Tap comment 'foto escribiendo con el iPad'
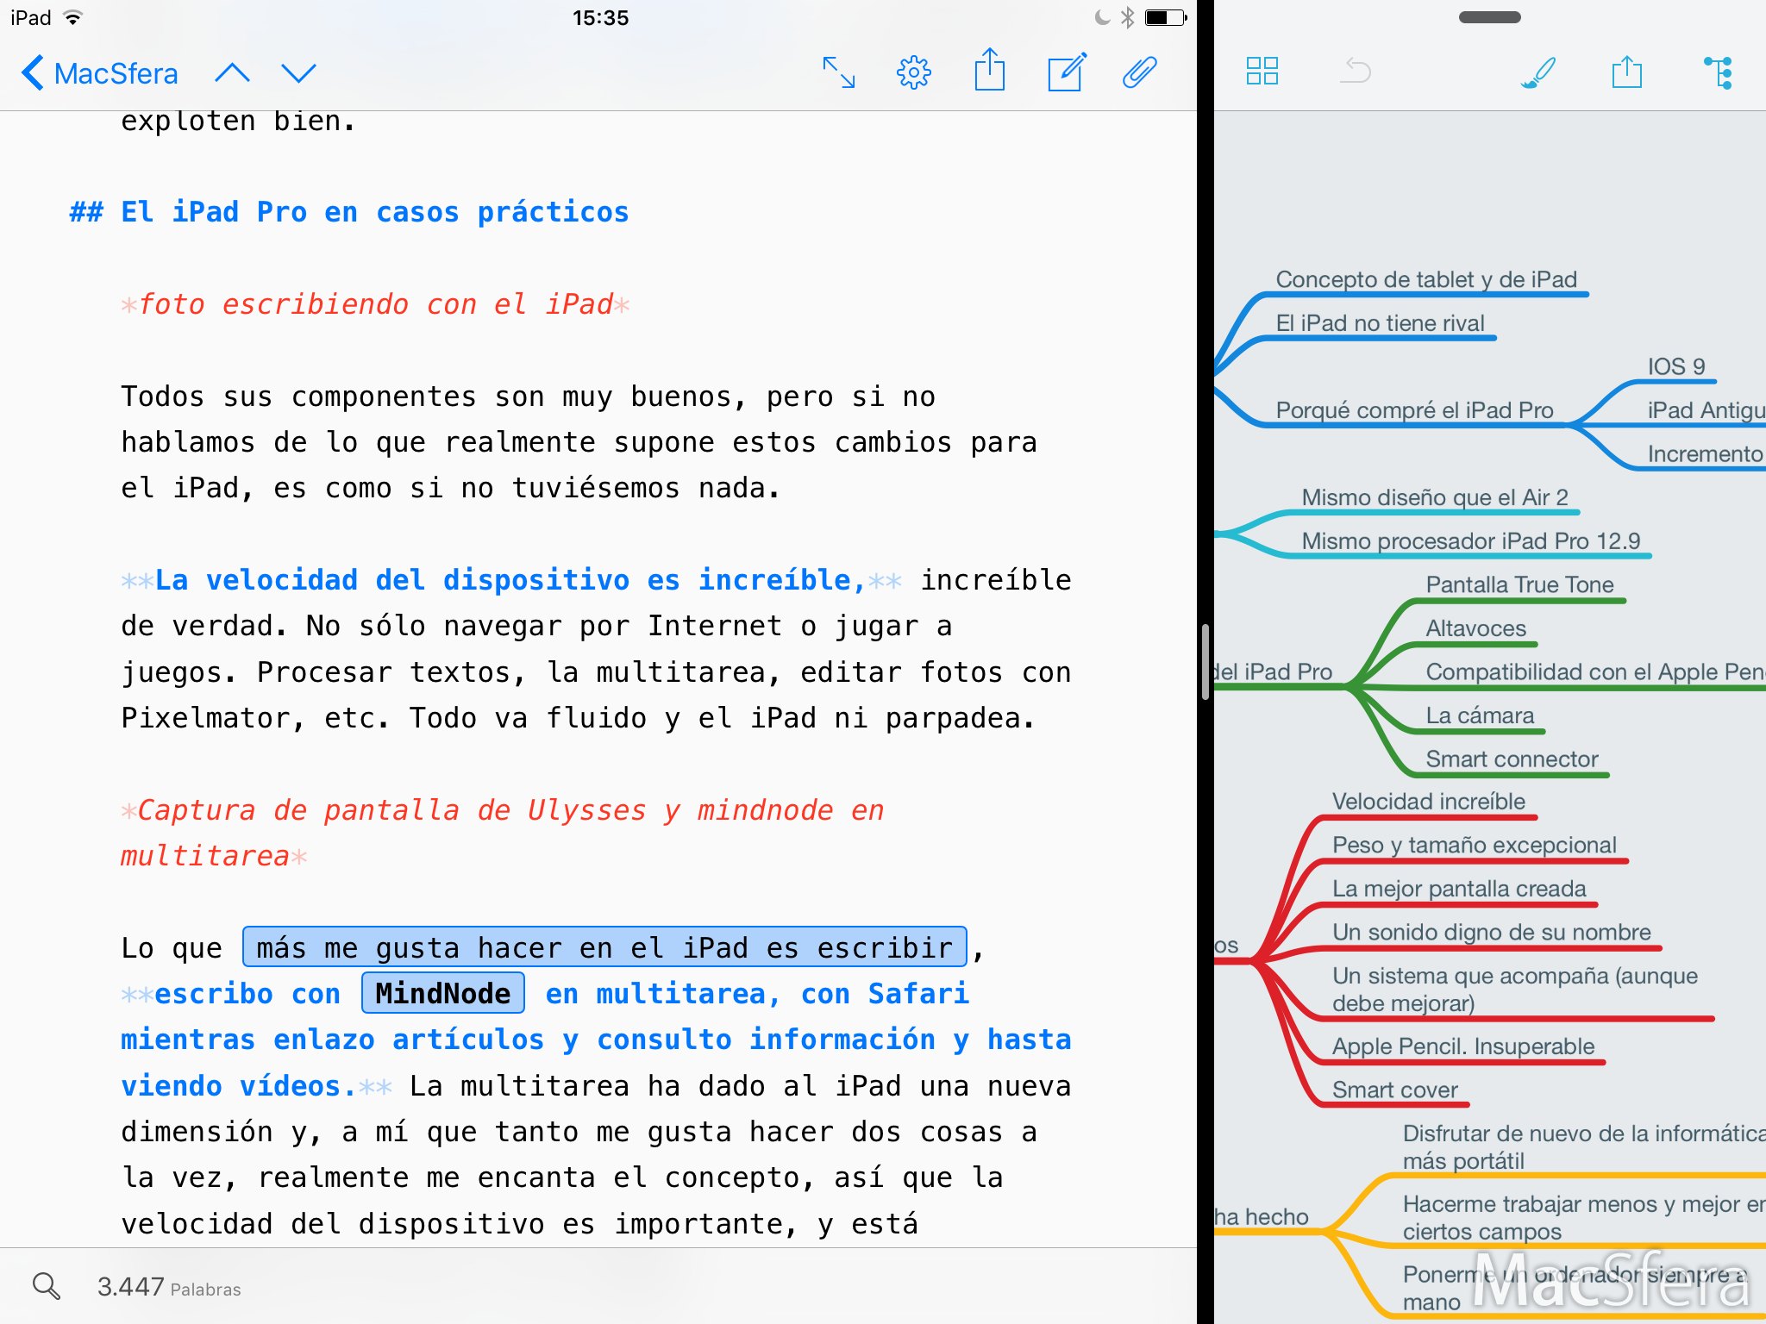Screen dimensions: 1766x1324 (376, 304)
